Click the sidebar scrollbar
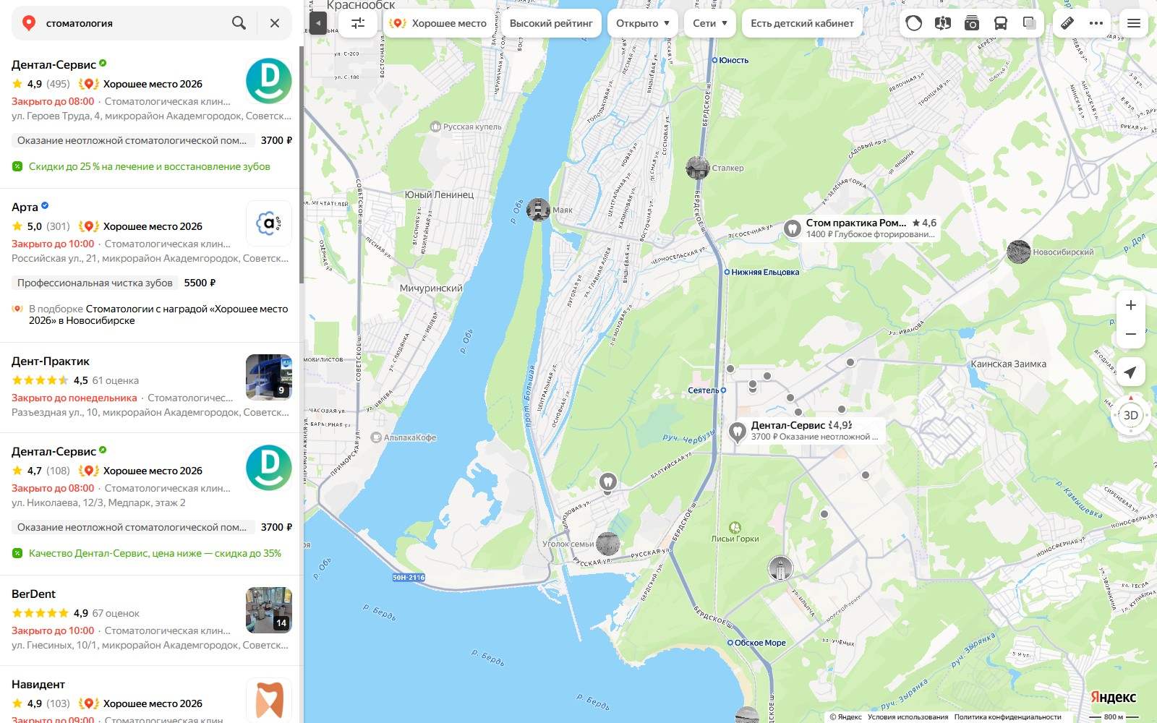This screenshot has height=723, width=1157. coord(301,166)
